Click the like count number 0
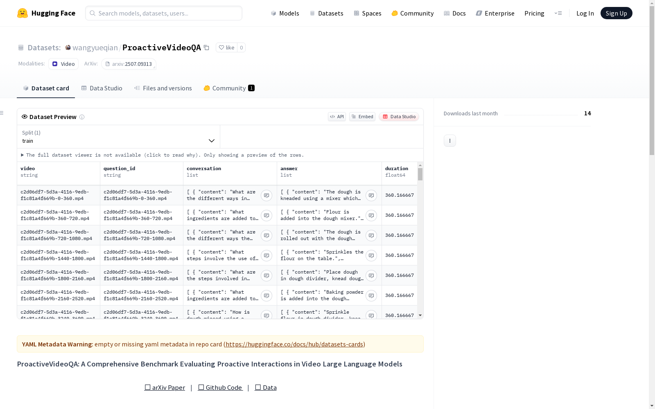 [242, 48]
